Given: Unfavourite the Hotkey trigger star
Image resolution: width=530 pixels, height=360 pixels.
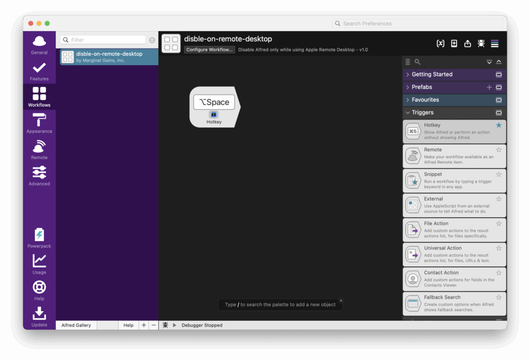Looking at the screenshot, I should point(499,125).
